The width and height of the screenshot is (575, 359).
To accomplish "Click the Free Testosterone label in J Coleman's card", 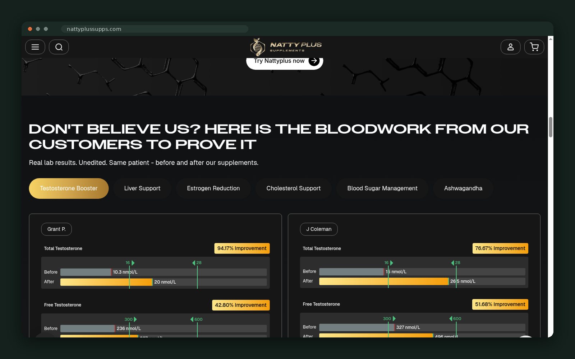I will pos(321,304).
